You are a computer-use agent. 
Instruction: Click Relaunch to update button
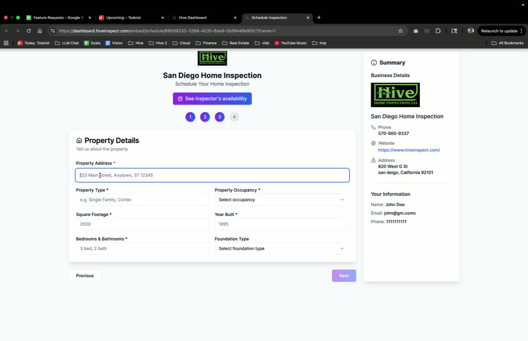click(502, 31)
